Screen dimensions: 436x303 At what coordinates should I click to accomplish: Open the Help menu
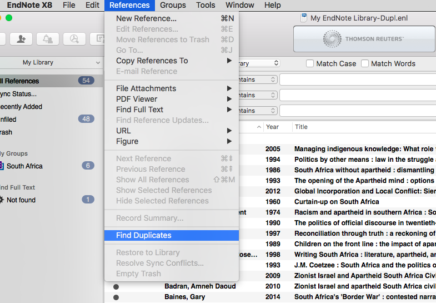(x=273, y=5)
